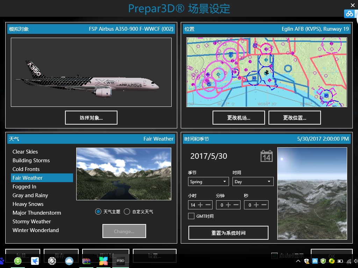The width and height of the screenshot is (358, 268).
Task: Open the Spring season dropdown
Action: coord(208,181)
